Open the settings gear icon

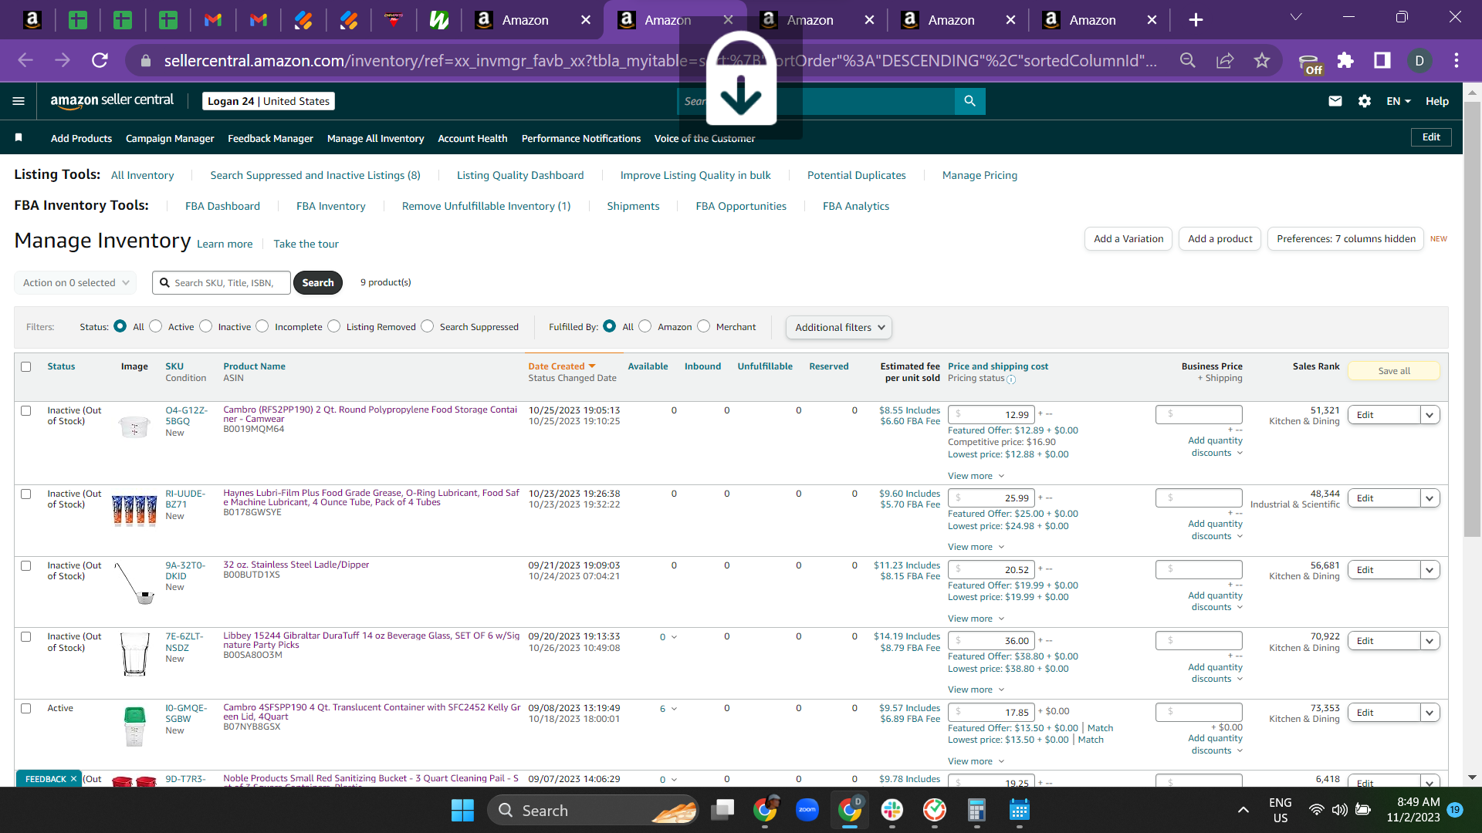1364,101
